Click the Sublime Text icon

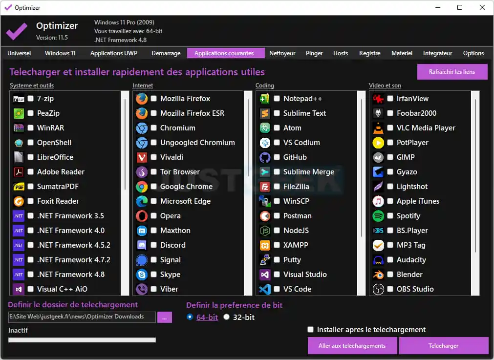(x=265, y=113)
